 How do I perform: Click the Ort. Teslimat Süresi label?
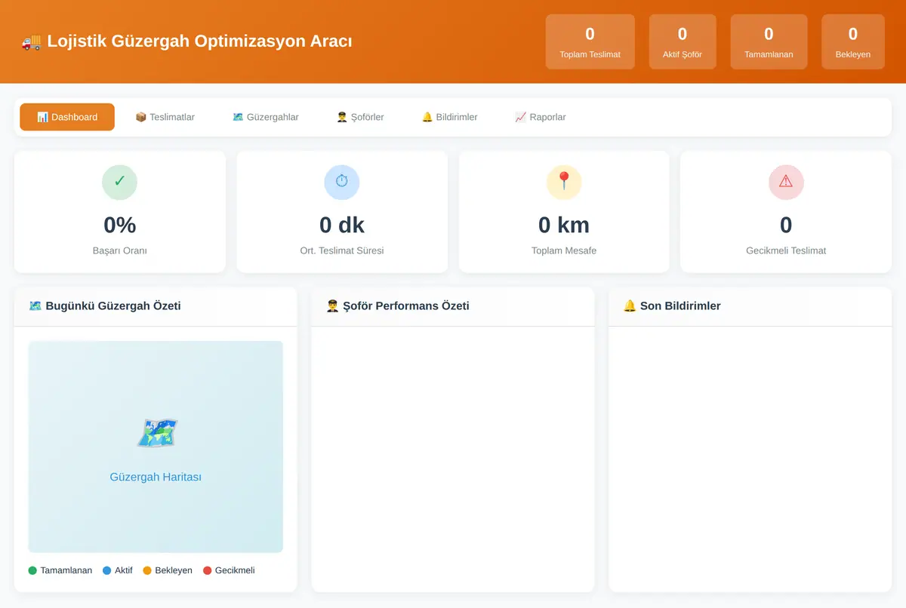point(342,250)
